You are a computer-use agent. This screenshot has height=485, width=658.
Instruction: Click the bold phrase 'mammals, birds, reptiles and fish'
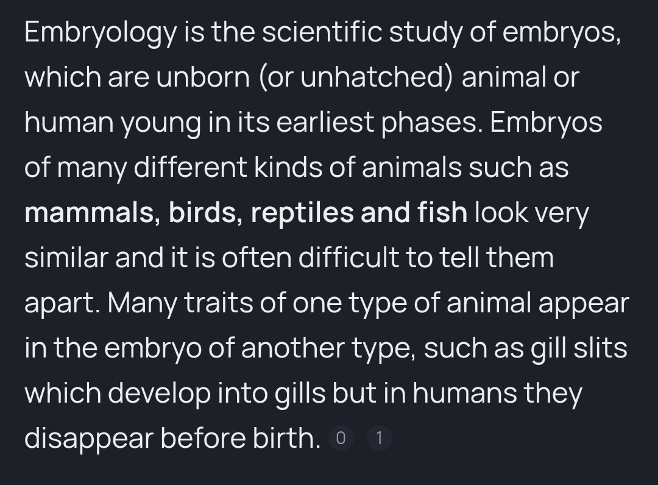tap(246, 212)
